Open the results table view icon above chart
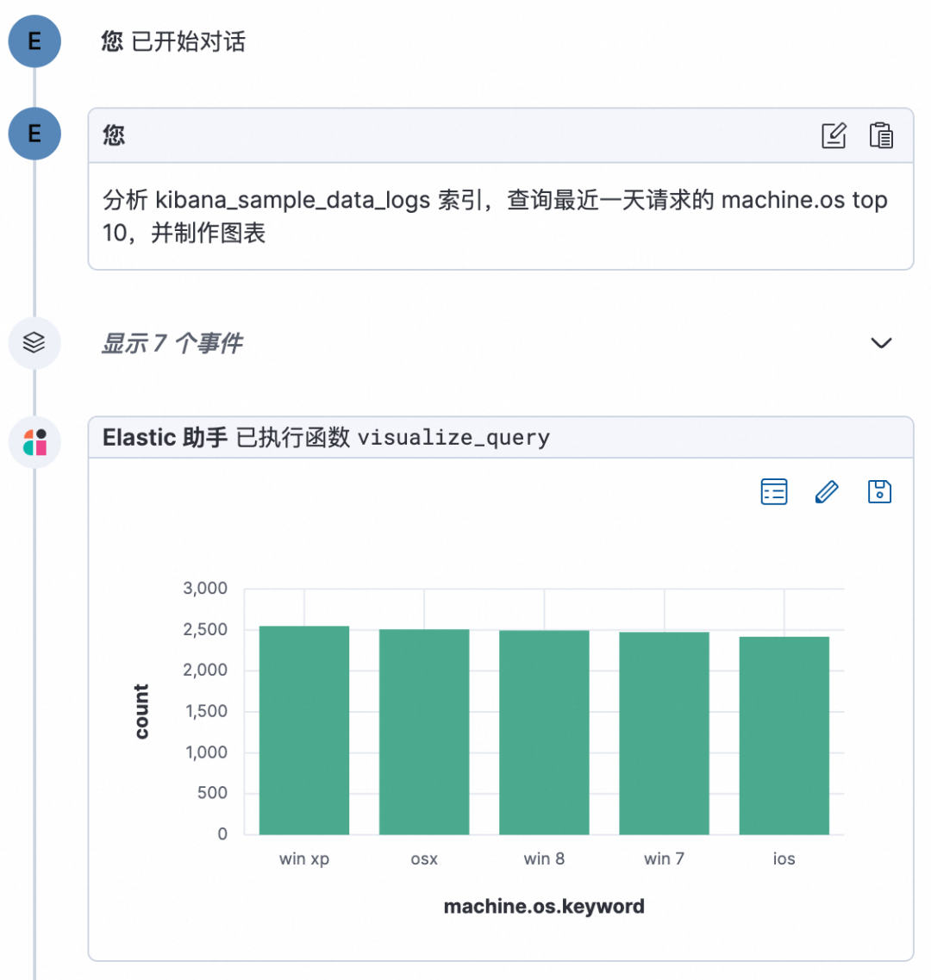Image resolution: width=931 pixels, height=980 pixels. click(x=773, y=491)
